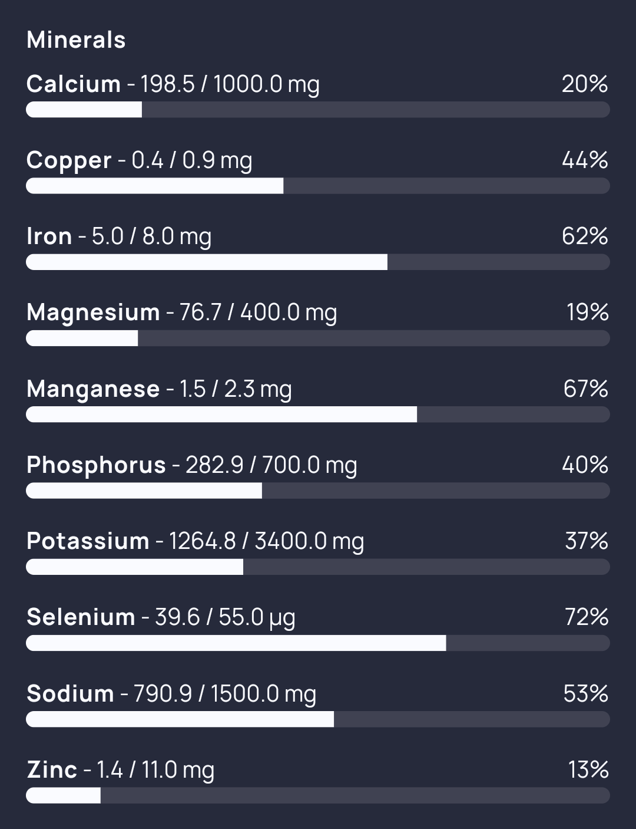Open the Copper nutrient entry
636x829 pixels.
pyautogui.click(x=140, y=160)
